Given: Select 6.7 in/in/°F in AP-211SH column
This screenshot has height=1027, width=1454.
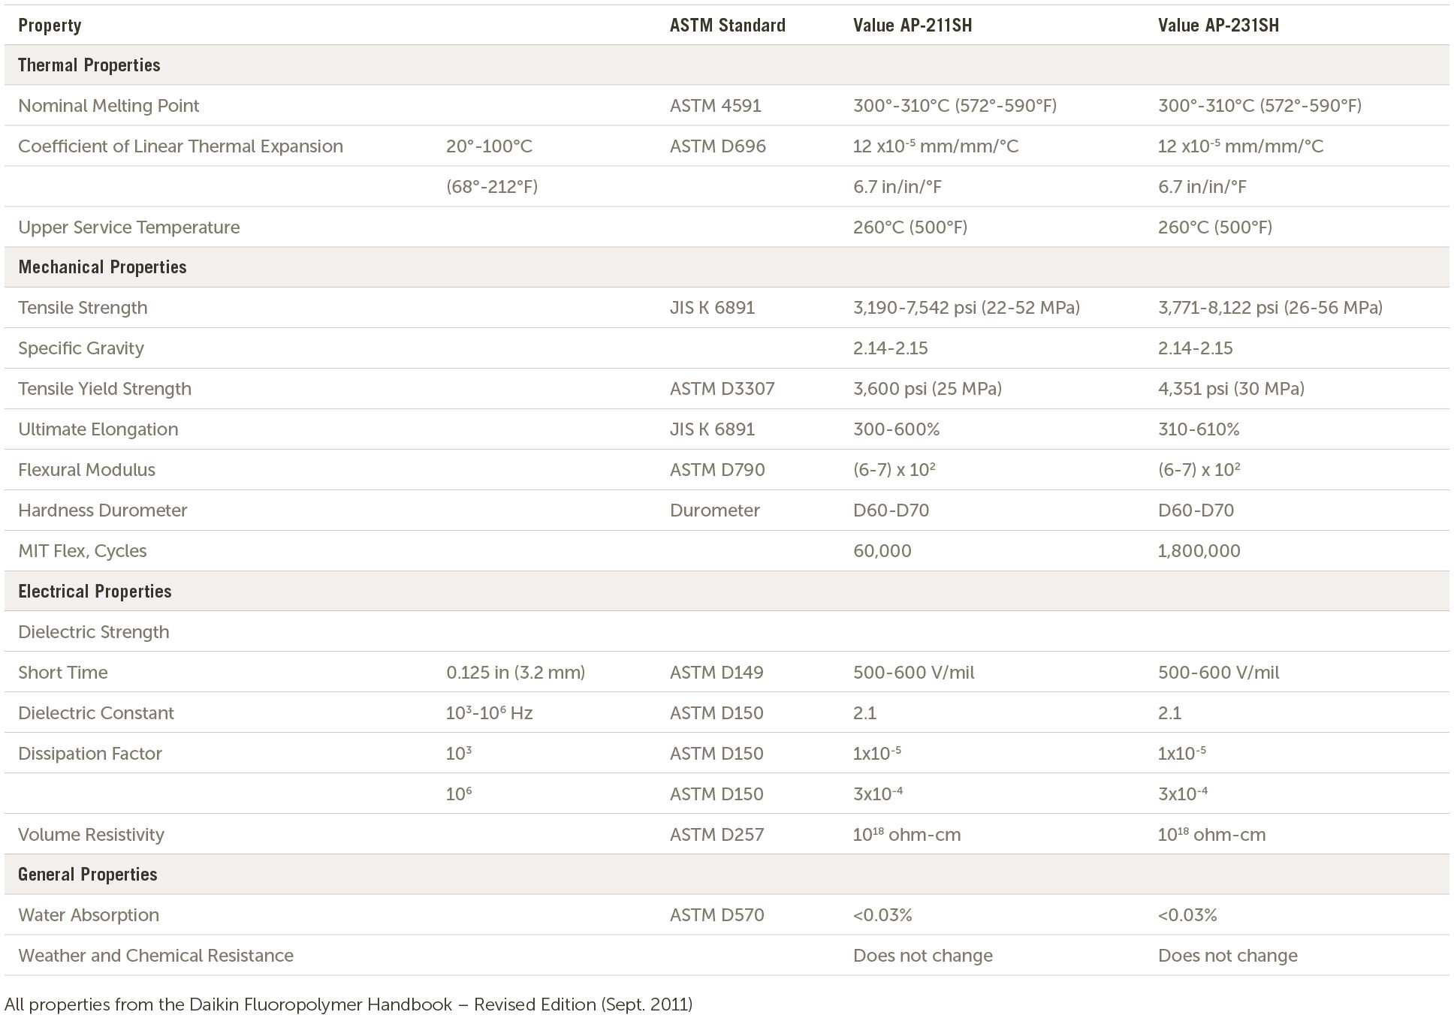Looking at the screenshot, I should click(x=897, y=187).
